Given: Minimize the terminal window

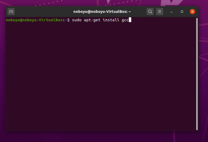Looking at the screenshot, I should click(x=171, y=12).
